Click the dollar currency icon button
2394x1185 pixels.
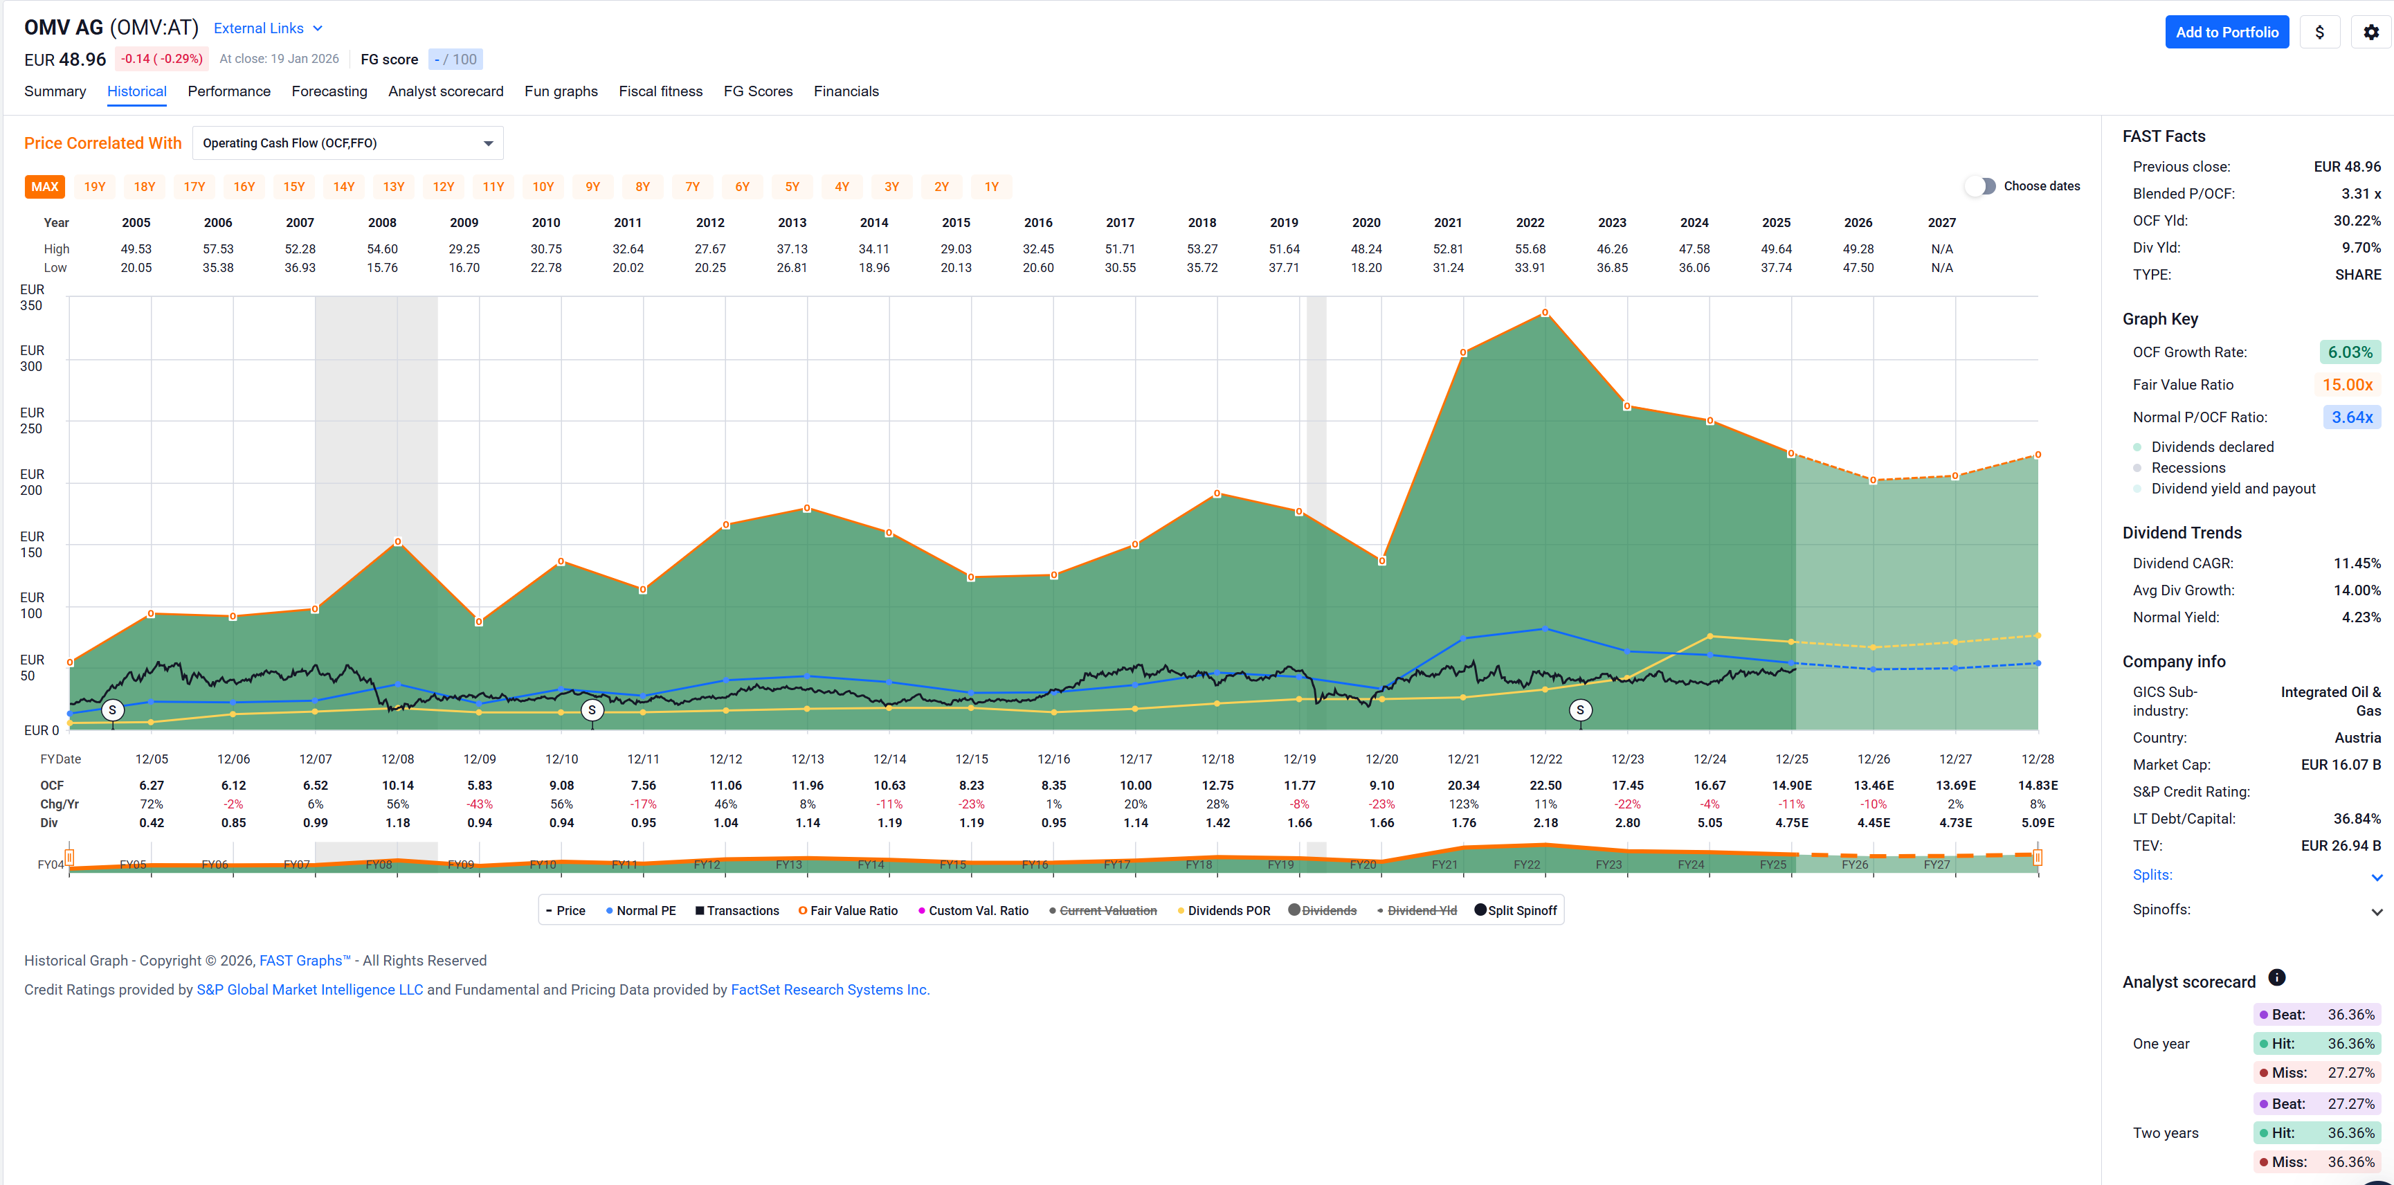click(x=2320, y=33)
